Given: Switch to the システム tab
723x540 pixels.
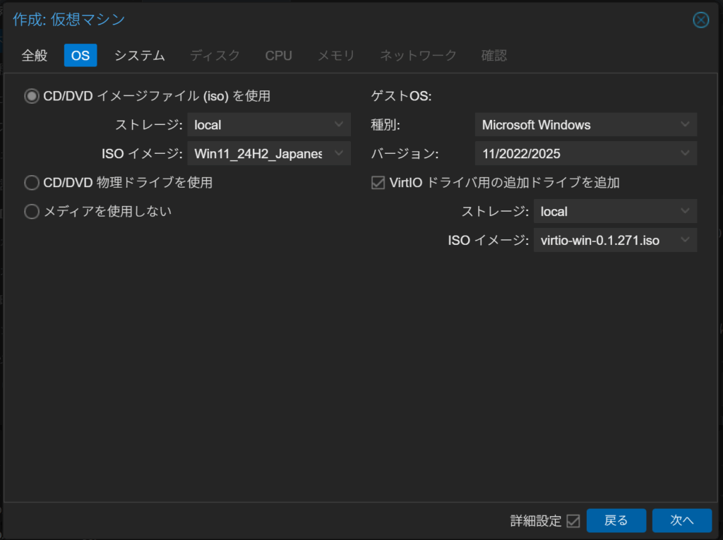Looking at the screenshot, I should [x=140, y=55].
